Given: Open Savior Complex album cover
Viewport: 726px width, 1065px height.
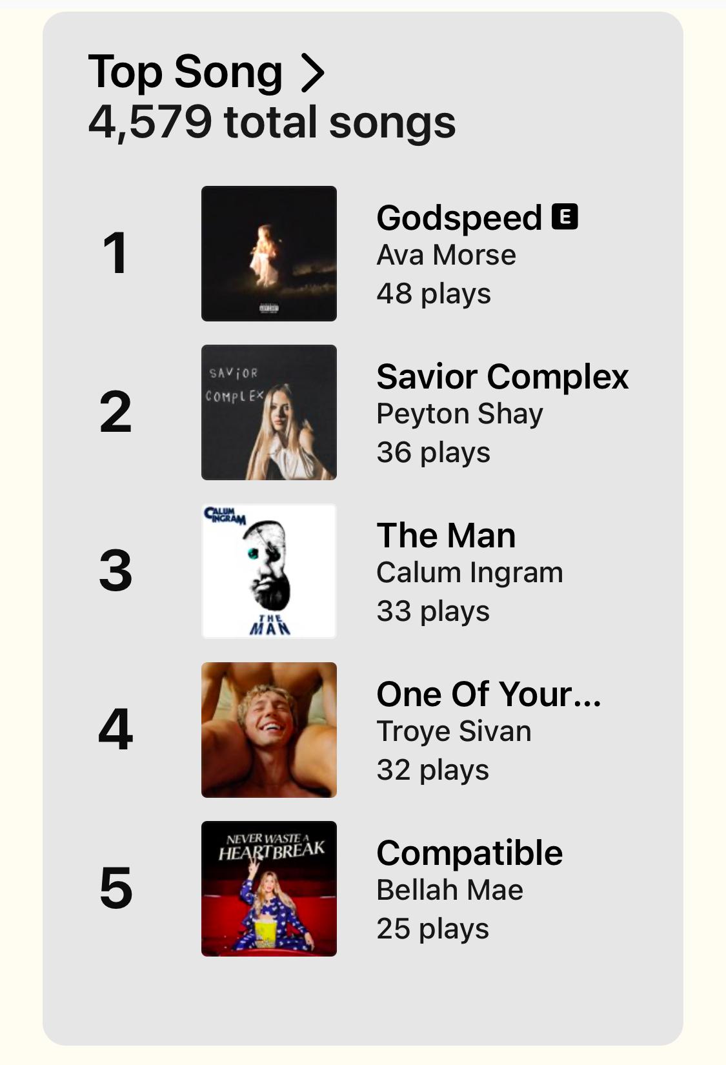Looking at the screenshot, I should [x=269, y=412].
